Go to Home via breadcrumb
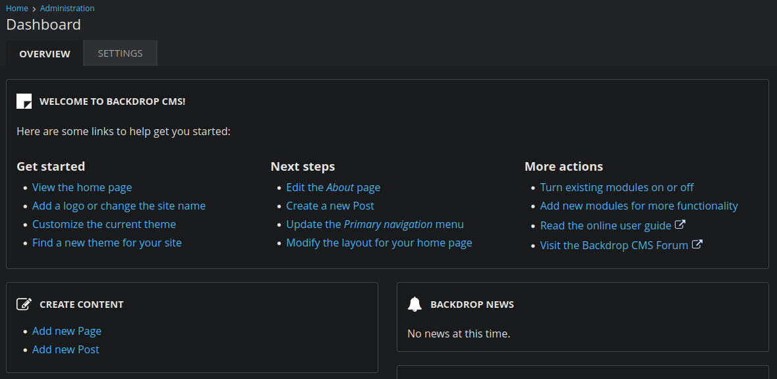Viewport: 777px width, 379px height. click(17, 9)
